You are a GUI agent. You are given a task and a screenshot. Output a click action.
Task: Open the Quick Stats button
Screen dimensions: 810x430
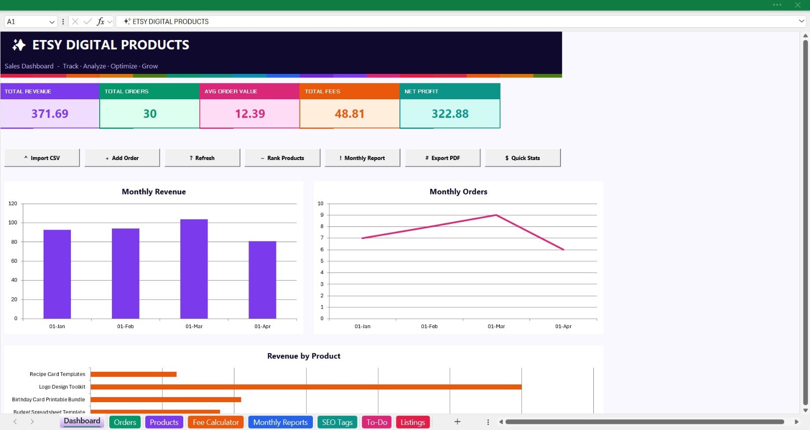coord(523,158)
